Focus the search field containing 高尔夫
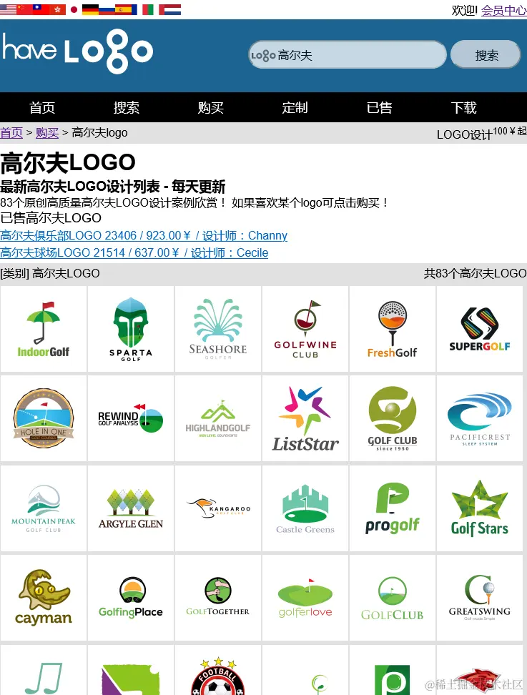The image size is (527, 695). coord(347,54)
